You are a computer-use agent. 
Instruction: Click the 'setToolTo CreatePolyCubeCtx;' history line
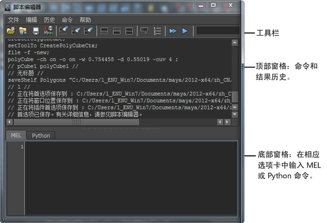pos(52,45)
